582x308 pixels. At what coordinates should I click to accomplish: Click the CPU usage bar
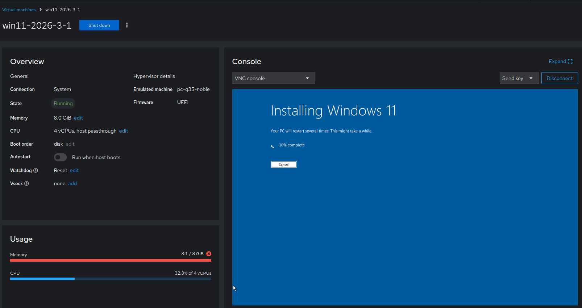pyautogui.click(x=111, y=279)
